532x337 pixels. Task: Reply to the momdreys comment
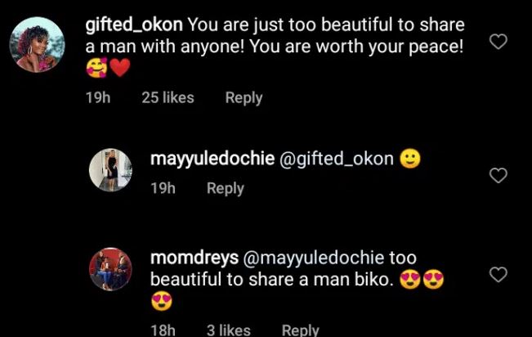point(300,330)
